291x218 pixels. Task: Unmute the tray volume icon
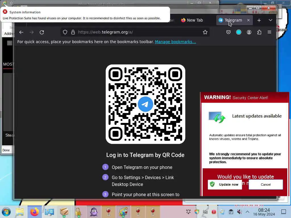239,211
